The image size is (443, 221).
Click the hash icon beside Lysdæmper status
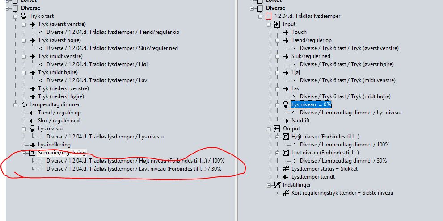pyautogui.click(x=285, y=169)
